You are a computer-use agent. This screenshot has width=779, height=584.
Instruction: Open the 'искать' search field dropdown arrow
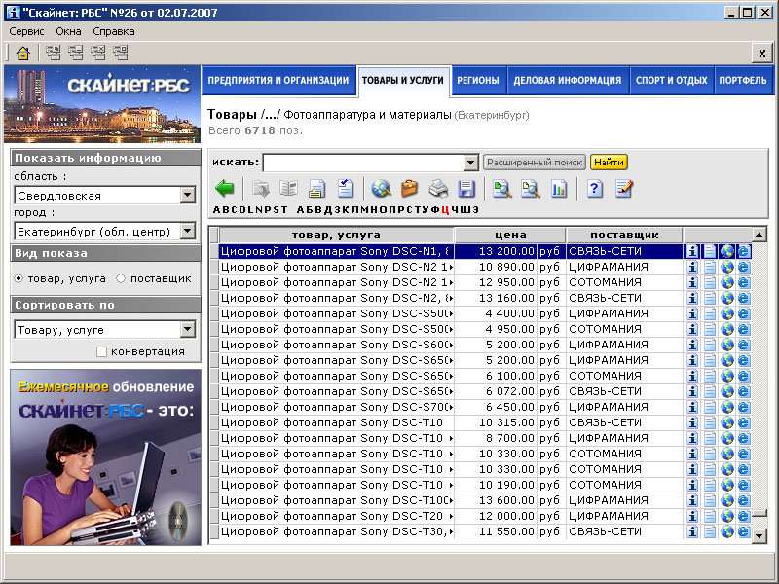coord(470,163)
